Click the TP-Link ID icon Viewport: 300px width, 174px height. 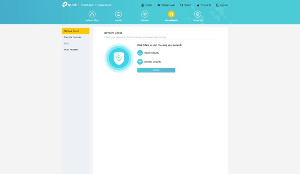click(198, 5)
